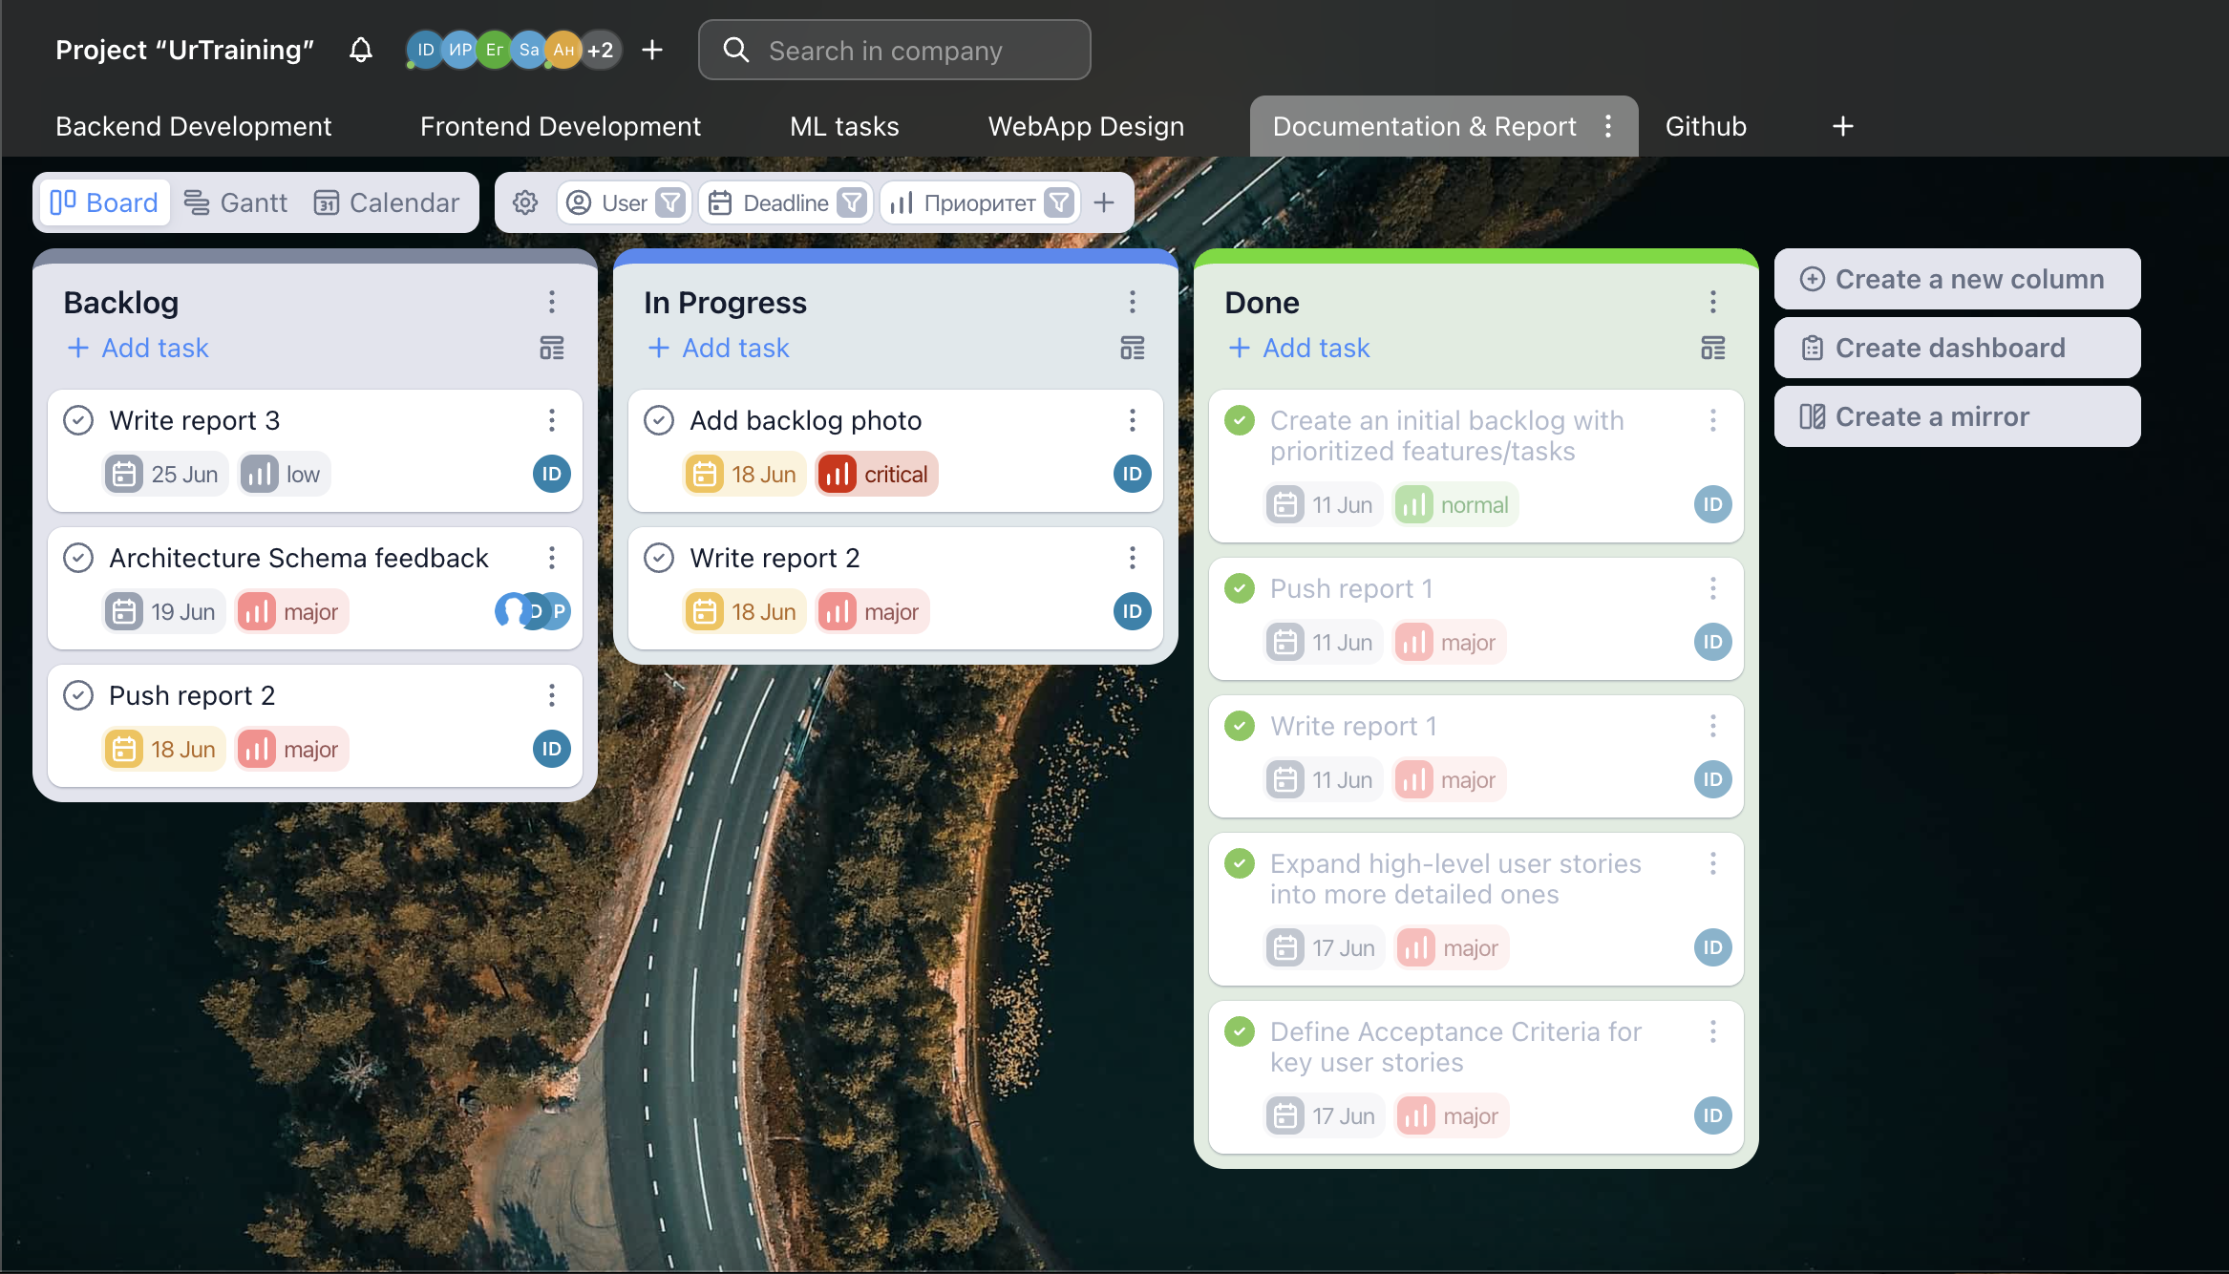Switch to the Gantt view
The width and height of the screenshot is (2229, 1274).
tap(235, 202)
